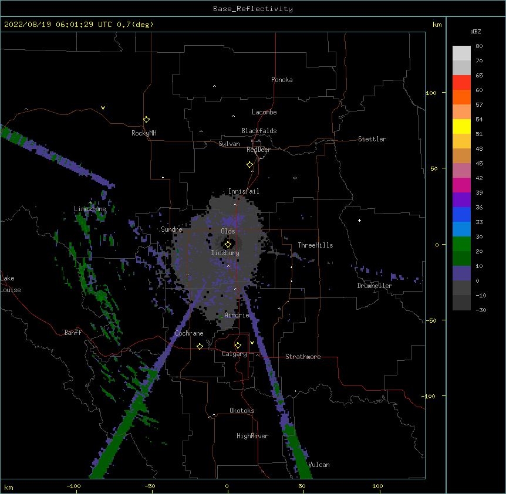This screenshot has width=506, height=494.
Task: Click the white asterisk marker east of RedDeer
Action: [x=295, y=178]
